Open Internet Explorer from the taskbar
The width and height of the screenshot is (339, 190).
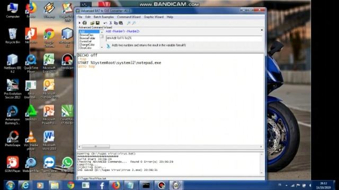(x=25, y=185)
